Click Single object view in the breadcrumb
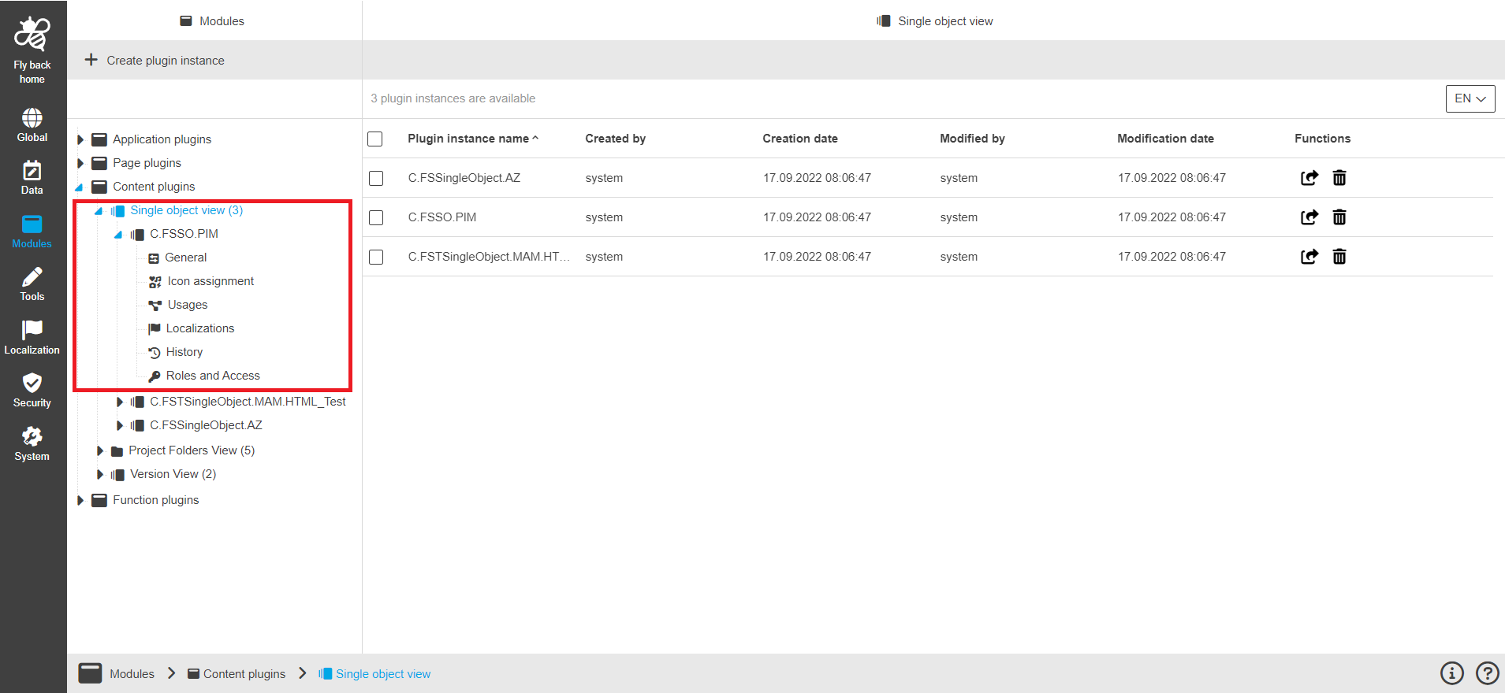The width and height of the screenshot is (1505, 693). [383, 674]
